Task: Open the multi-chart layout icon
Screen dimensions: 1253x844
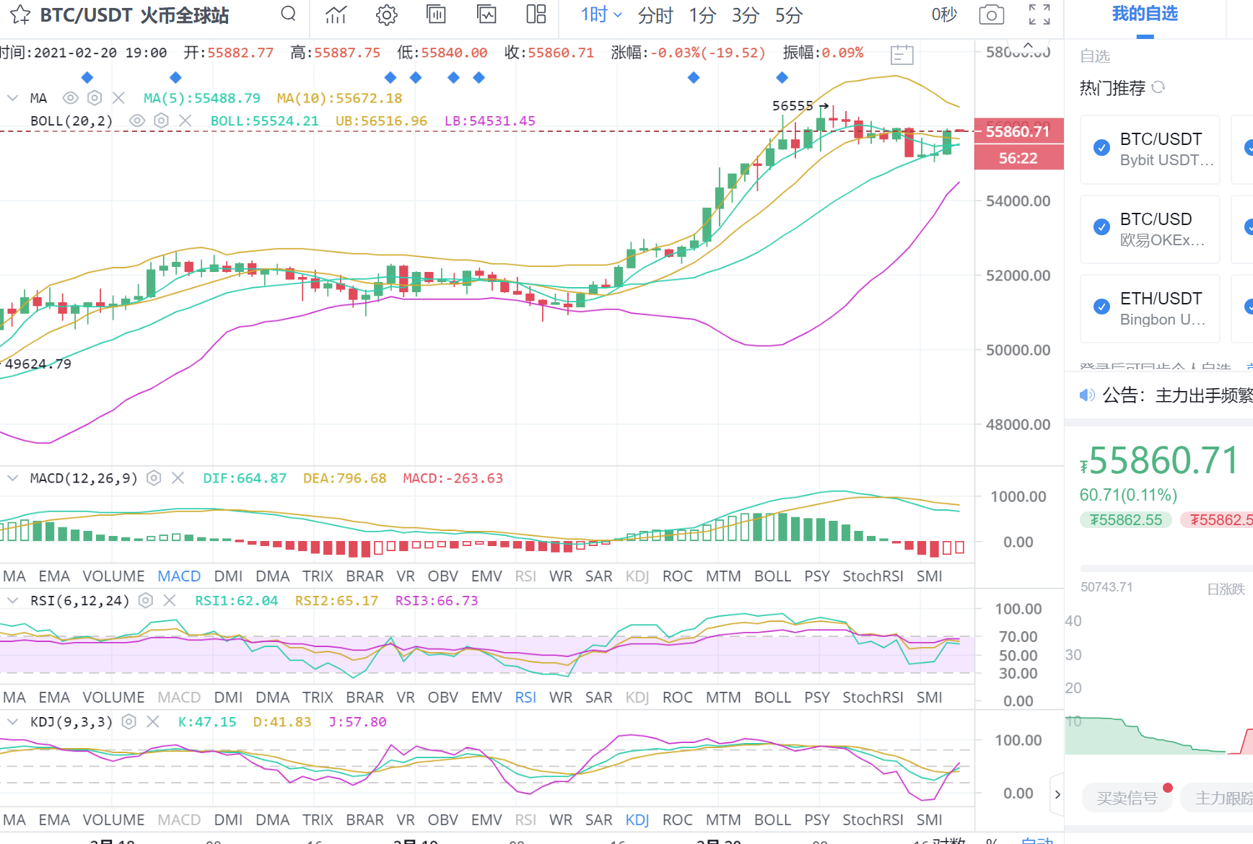Action: [536, 14]
